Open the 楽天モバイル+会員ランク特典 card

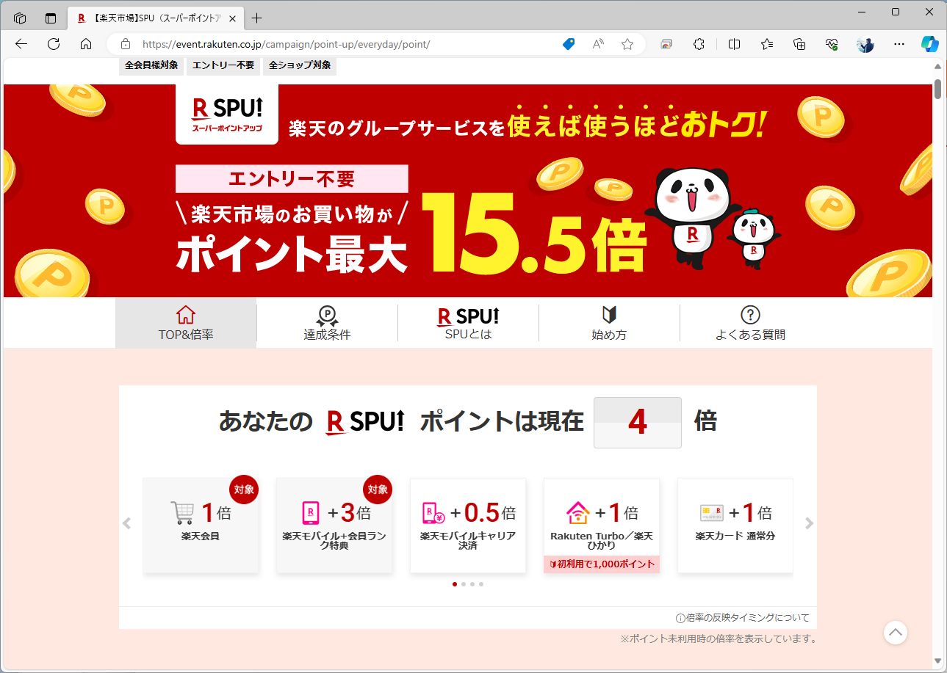334,525
